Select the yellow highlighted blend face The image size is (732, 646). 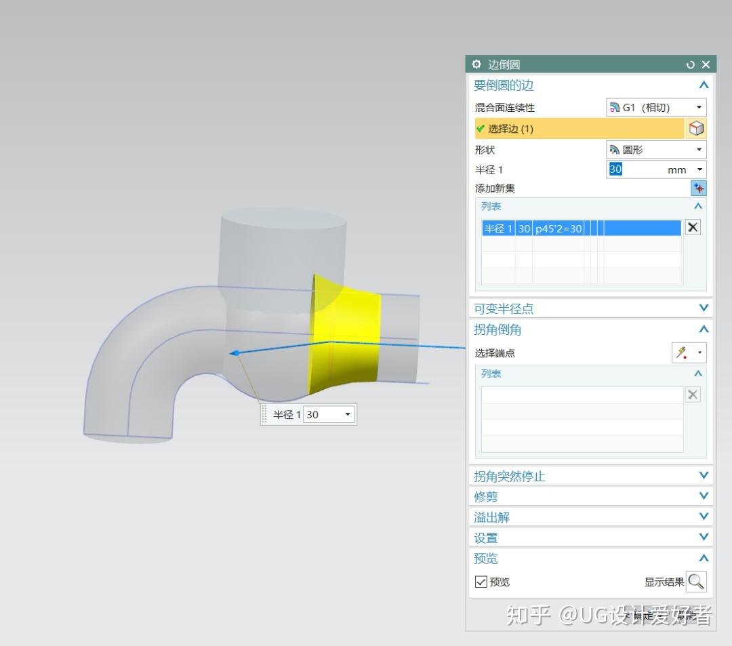pos(346,336)
